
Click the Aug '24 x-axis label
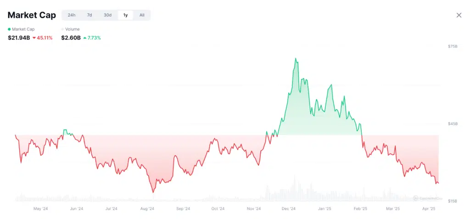point(147,209)
